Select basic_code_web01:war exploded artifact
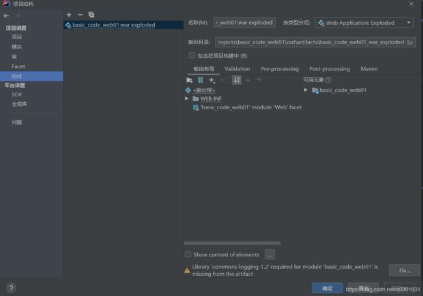Viewport: 423px width, 296px height. click(x=124, y=25)
